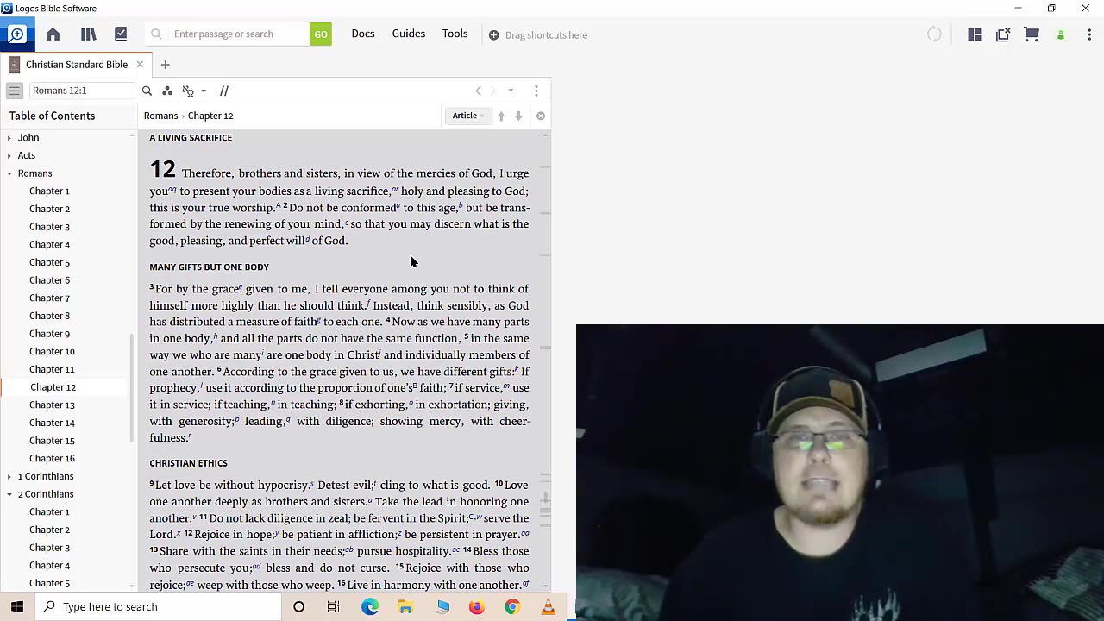Screen dimensions: 1104x621
Task: Open the store shopping cart icon
Action: click(x=1032, y=34)
